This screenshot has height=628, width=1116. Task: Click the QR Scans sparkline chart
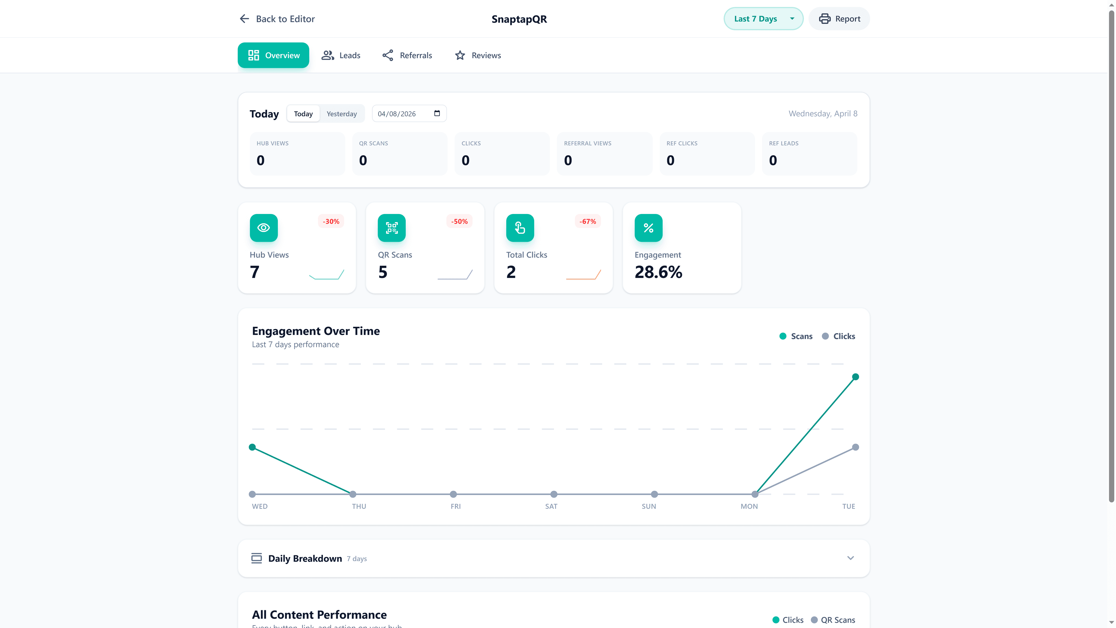pos(455,274)
